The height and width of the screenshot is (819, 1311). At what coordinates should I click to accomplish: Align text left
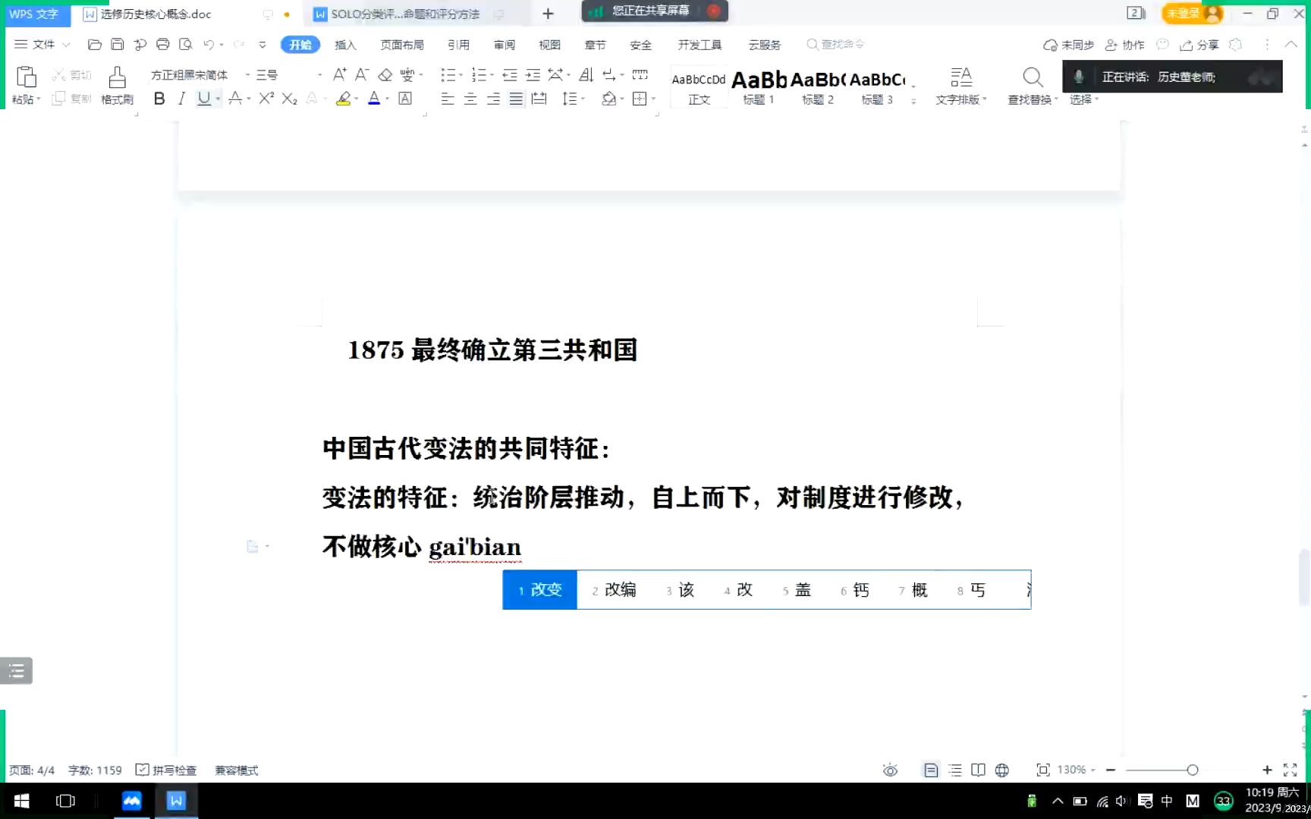448,99
